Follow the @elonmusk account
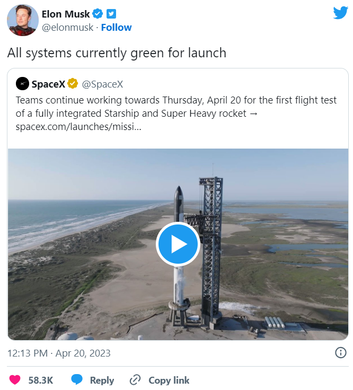This screenshot has height=390, width=353. [116, 27]
